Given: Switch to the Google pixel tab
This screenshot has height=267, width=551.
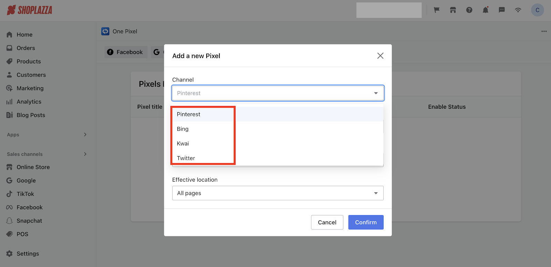Looking at the screenshot, I should (x=157, y=52).
